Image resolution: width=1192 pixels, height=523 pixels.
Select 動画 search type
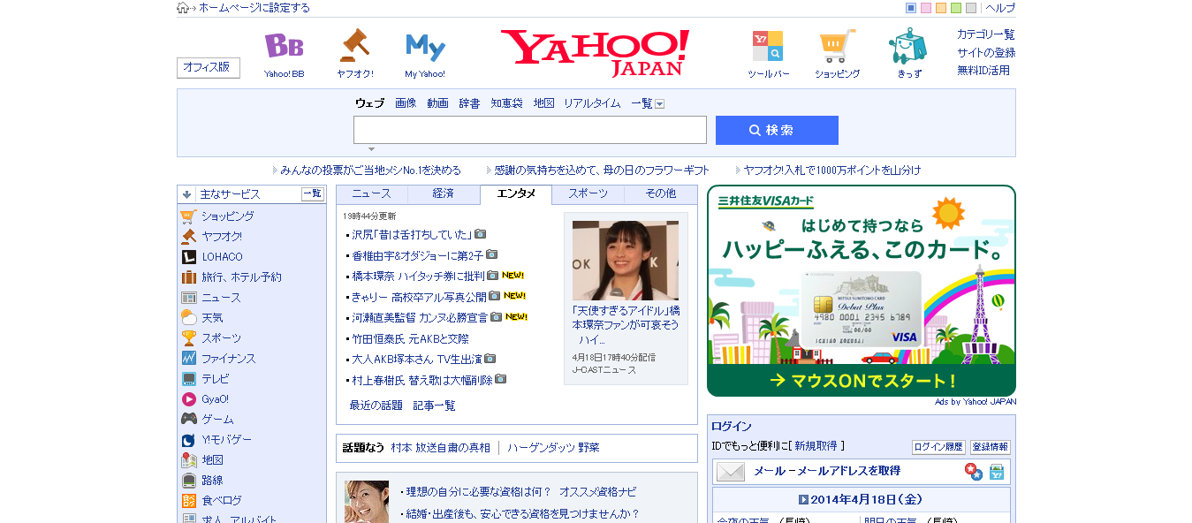(437, 103)
